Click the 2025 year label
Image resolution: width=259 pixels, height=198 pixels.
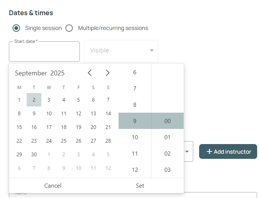click(57, 73)
